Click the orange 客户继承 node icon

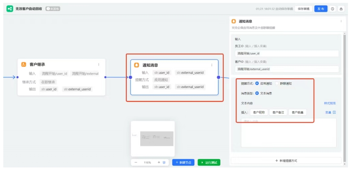(24, 64)
